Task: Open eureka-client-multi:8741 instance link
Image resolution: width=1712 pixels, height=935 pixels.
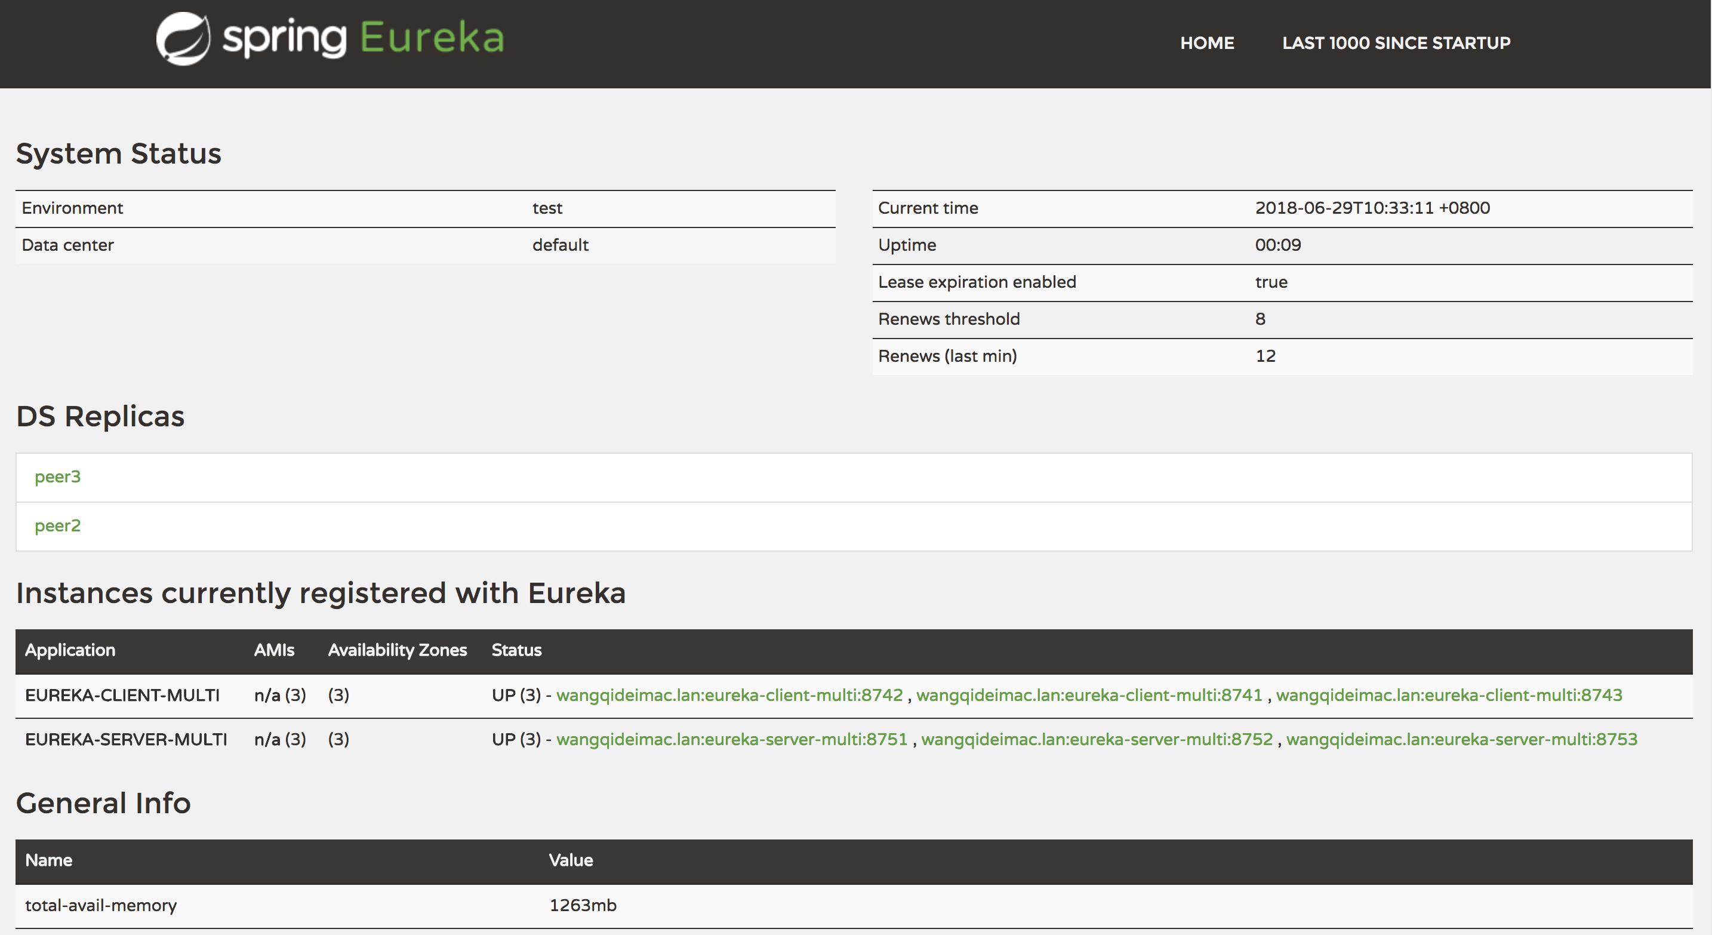Action: click(1089, 695)
